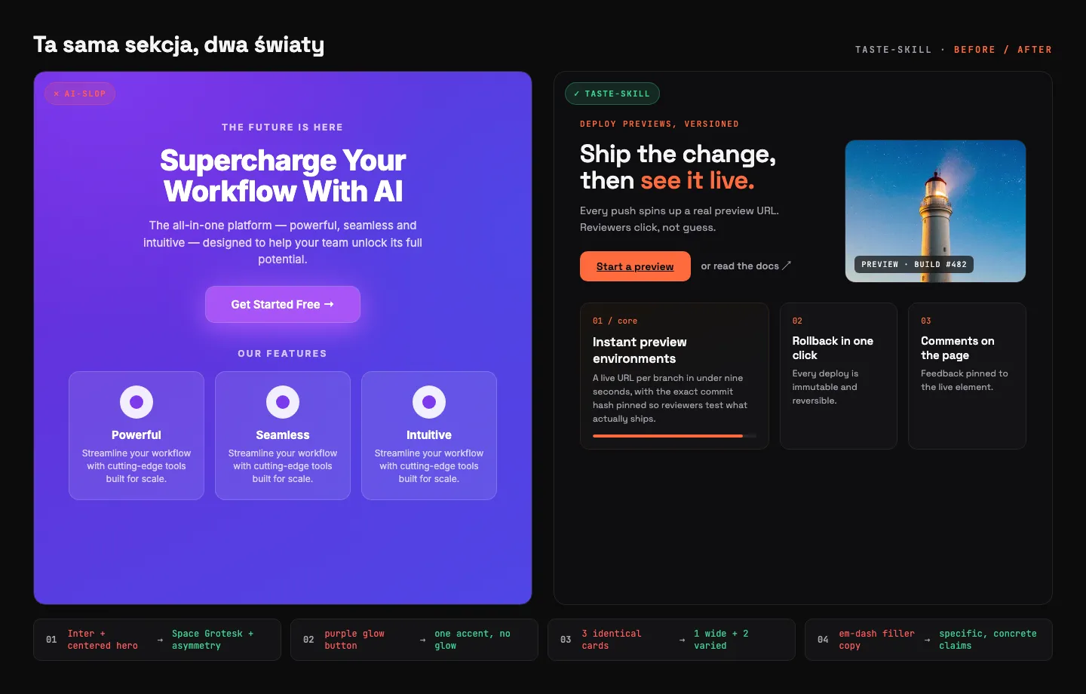The height and width of the screenshot is (694, 1086).
Task: Click the Start a preview button
Action: tap(635, 266)
